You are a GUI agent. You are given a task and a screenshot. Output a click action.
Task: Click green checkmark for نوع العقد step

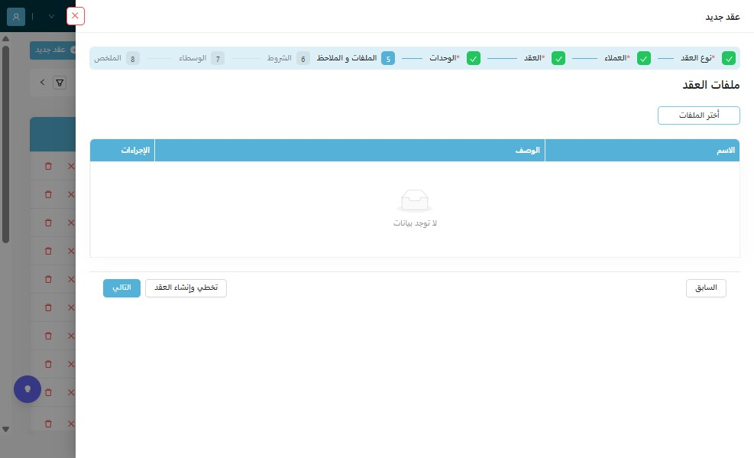point(729,59)
